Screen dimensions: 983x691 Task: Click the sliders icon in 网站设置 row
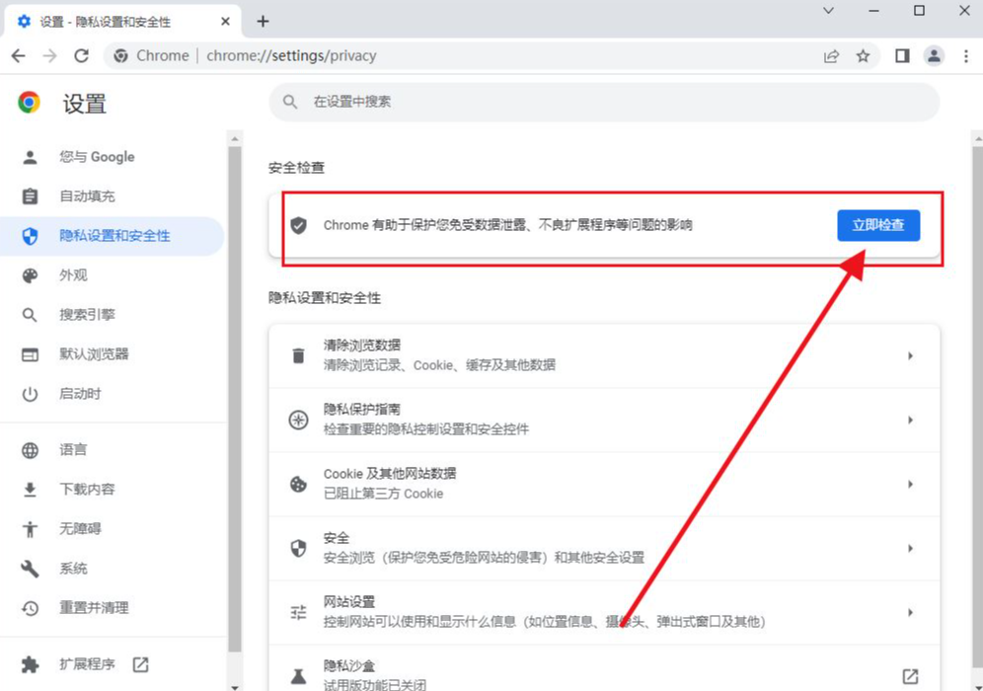[x=298, y=613]
